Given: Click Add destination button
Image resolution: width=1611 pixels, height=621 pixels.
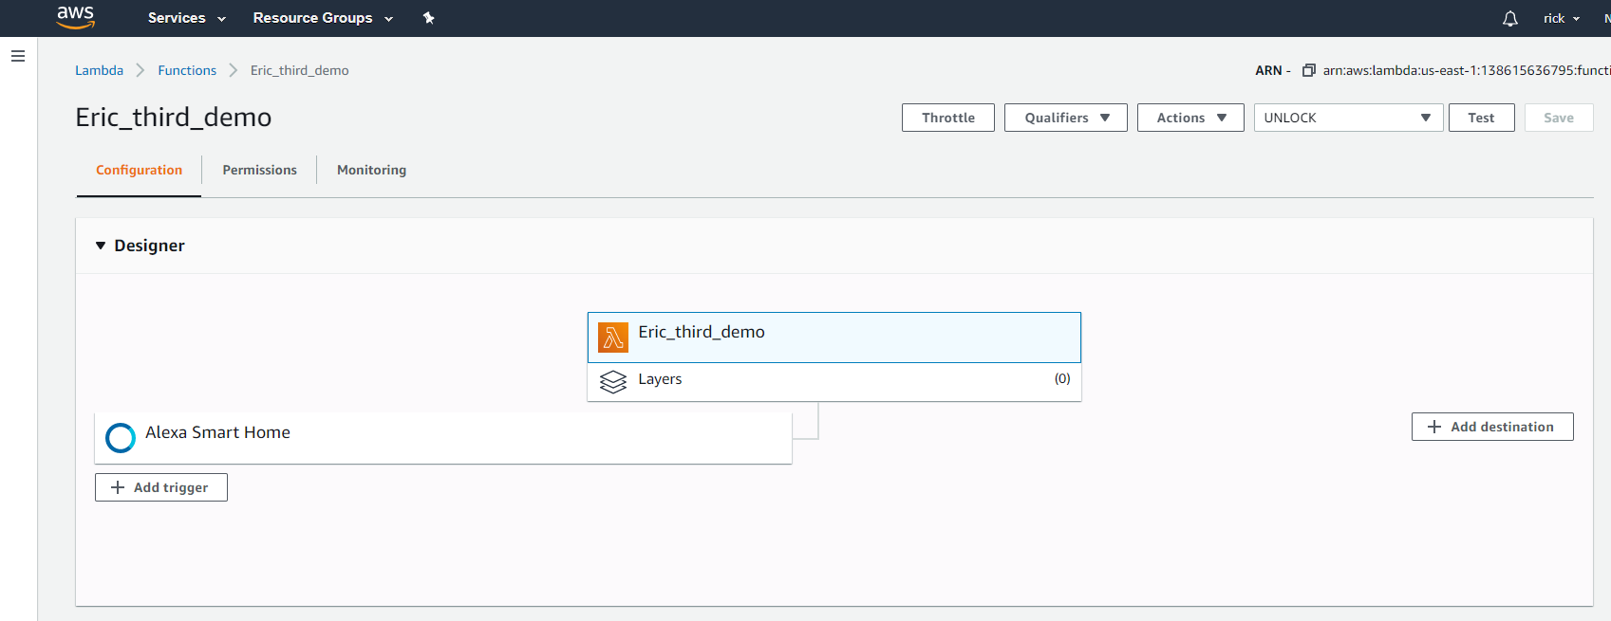Looking at the screenshot, I should point(1491,427).
